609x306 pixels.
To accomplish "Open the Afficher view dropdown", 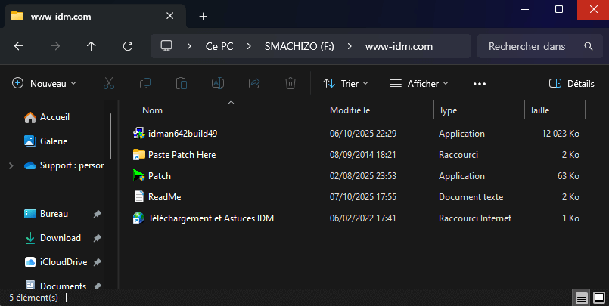I will 418,83.
